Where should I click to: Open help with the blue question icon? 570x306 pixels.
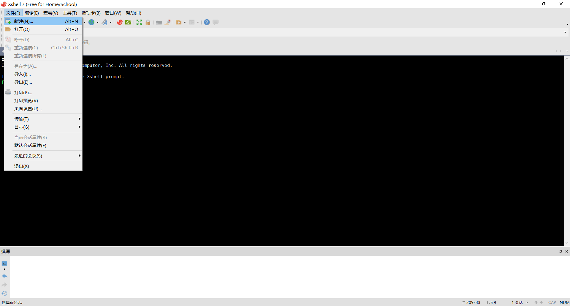click(207, 22)
